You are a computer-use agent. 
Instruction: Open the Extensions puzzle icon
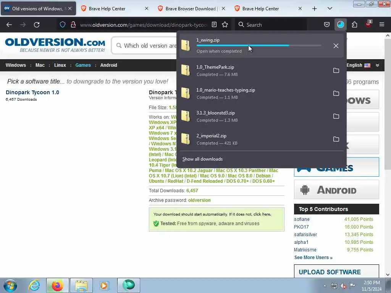pos(354,24)
